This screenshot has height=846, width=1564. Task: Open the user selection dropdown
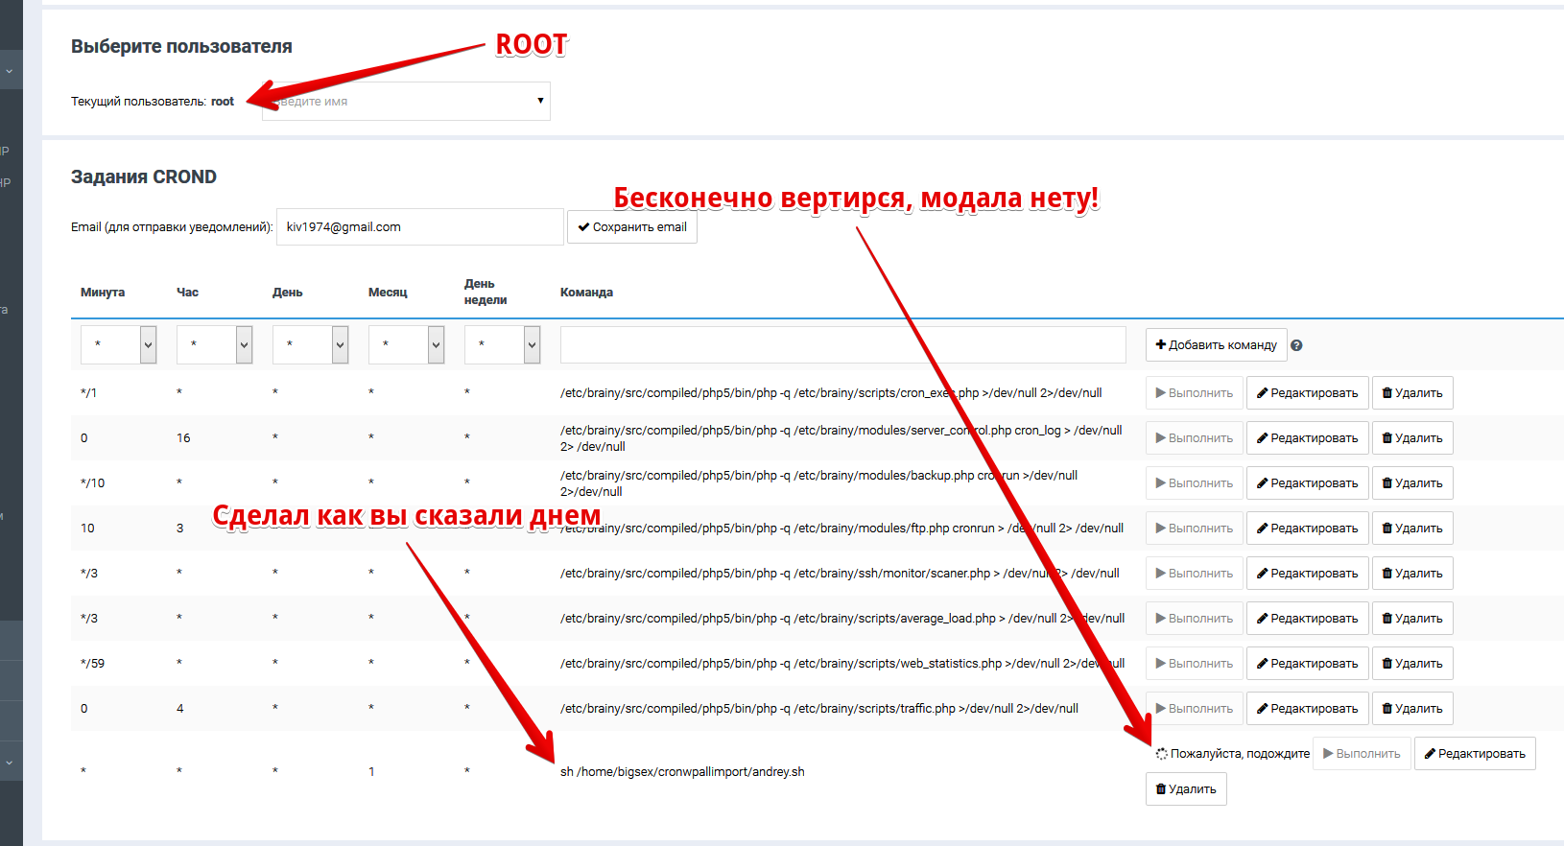point(407,102)
